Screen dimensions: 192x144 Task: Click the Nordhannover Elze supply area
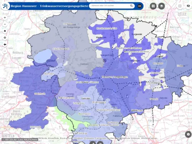click(107, 28)
